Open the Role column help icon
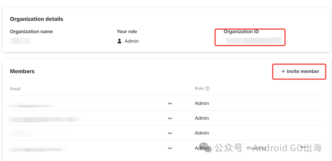332x161 pixels. coord(207,88)
